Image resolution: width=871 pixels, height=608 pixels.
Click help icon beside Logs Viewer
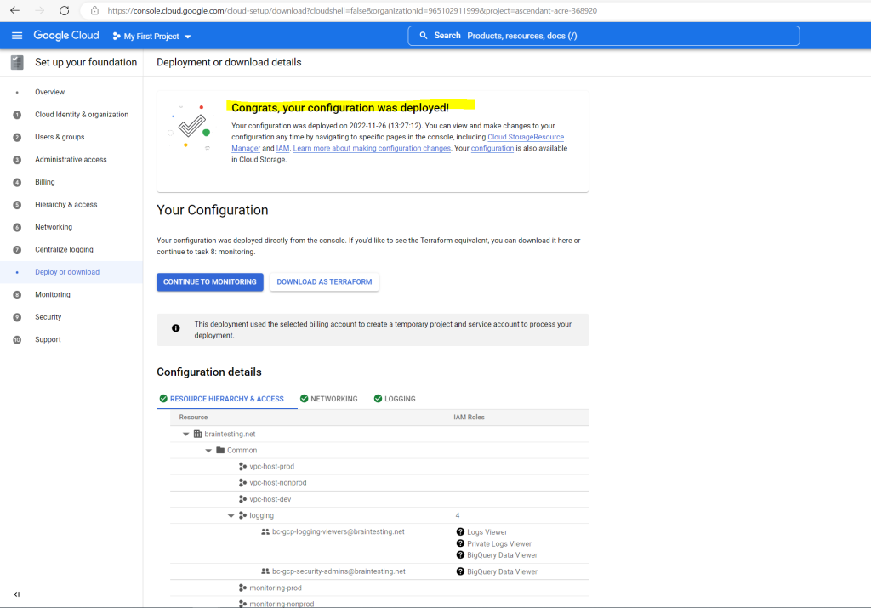[x=460, y=532]
